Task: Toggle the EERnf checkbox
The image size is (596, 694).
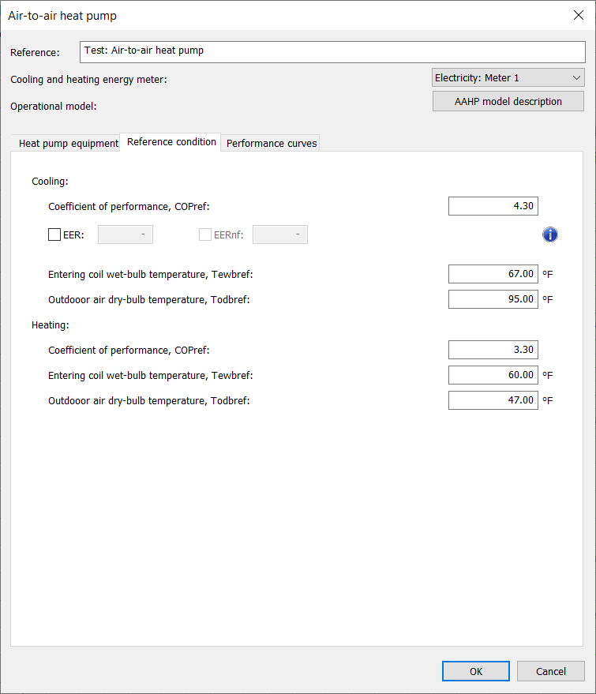Action: tap(205, 234)
